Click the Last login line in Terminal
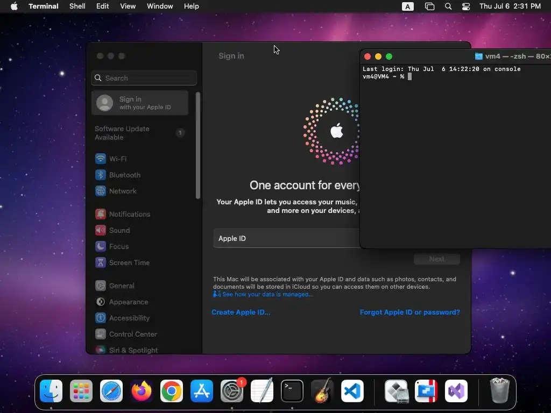Screen dimensions: 551x413 coord(442,69)
